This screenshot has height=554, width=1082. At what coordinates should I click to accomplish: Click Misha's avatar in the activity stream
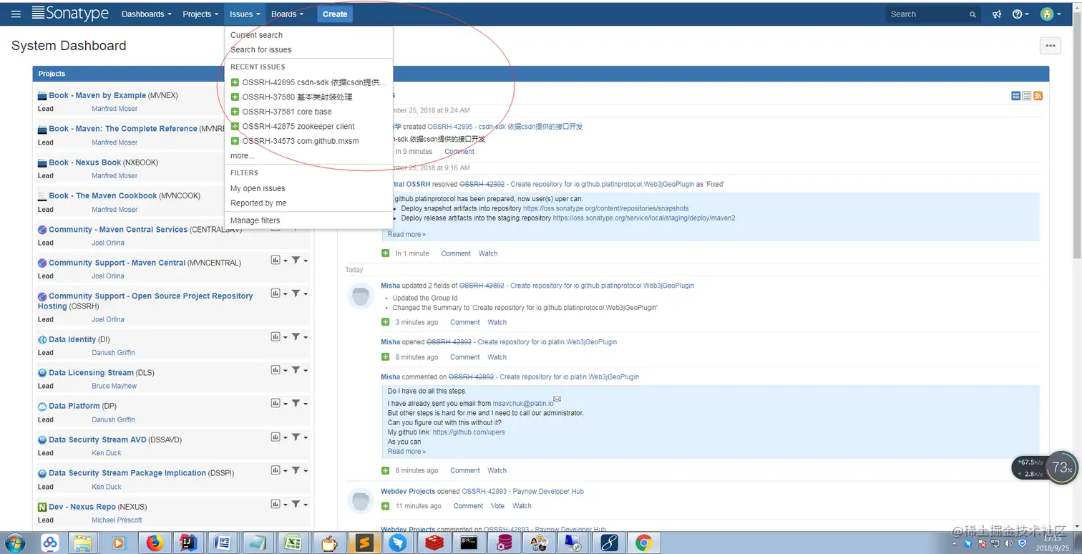tap(361, 296)
